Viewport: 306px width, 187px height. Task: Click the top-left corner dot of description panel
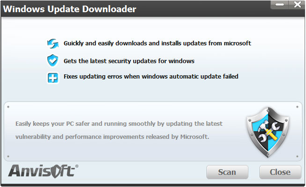[x=8, y=107]
